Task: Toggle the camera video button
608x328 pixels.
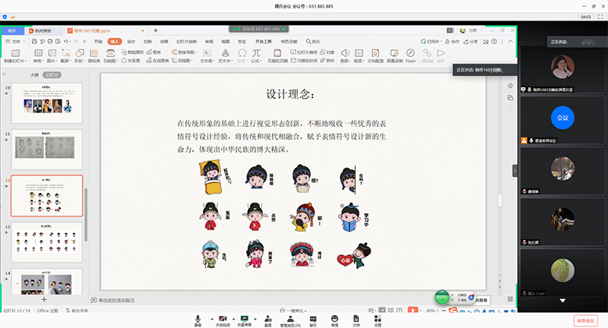Action: (x=222, y=318)
